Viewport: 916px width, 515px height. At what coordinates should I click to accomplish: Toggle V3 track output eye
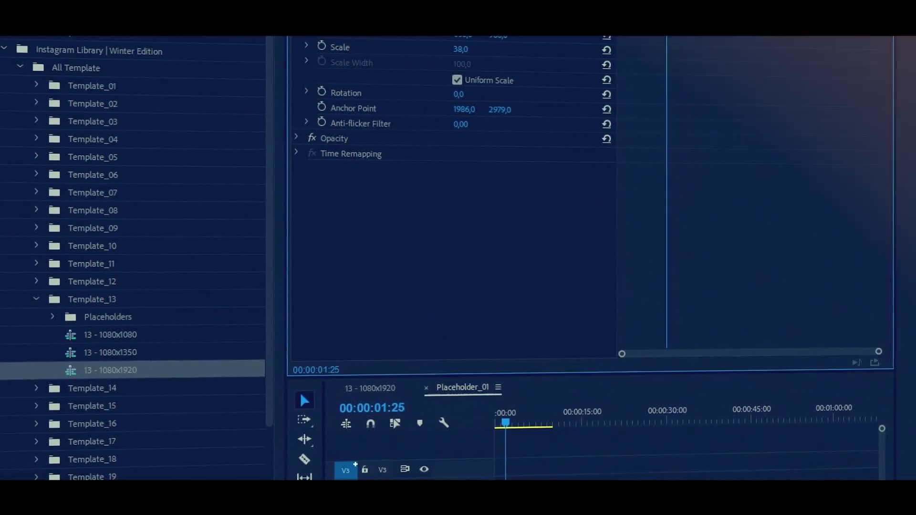point(424,469)
